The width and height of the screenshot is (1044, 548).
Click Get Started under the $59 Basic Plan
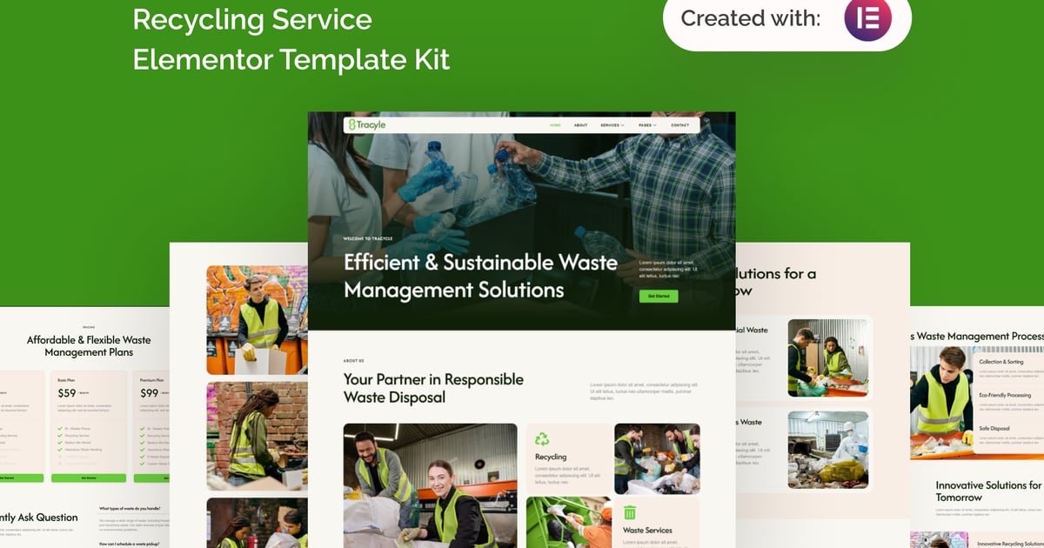pos(89,478)
